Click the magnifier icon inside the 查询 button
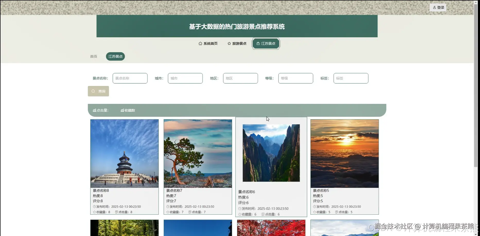Screen dimensions: 480x236 [93, 91]
